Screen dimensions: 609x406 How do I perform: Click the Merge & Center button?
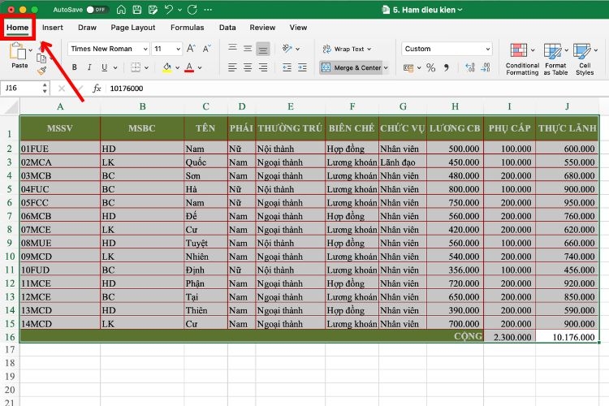(x=351, y=67)
